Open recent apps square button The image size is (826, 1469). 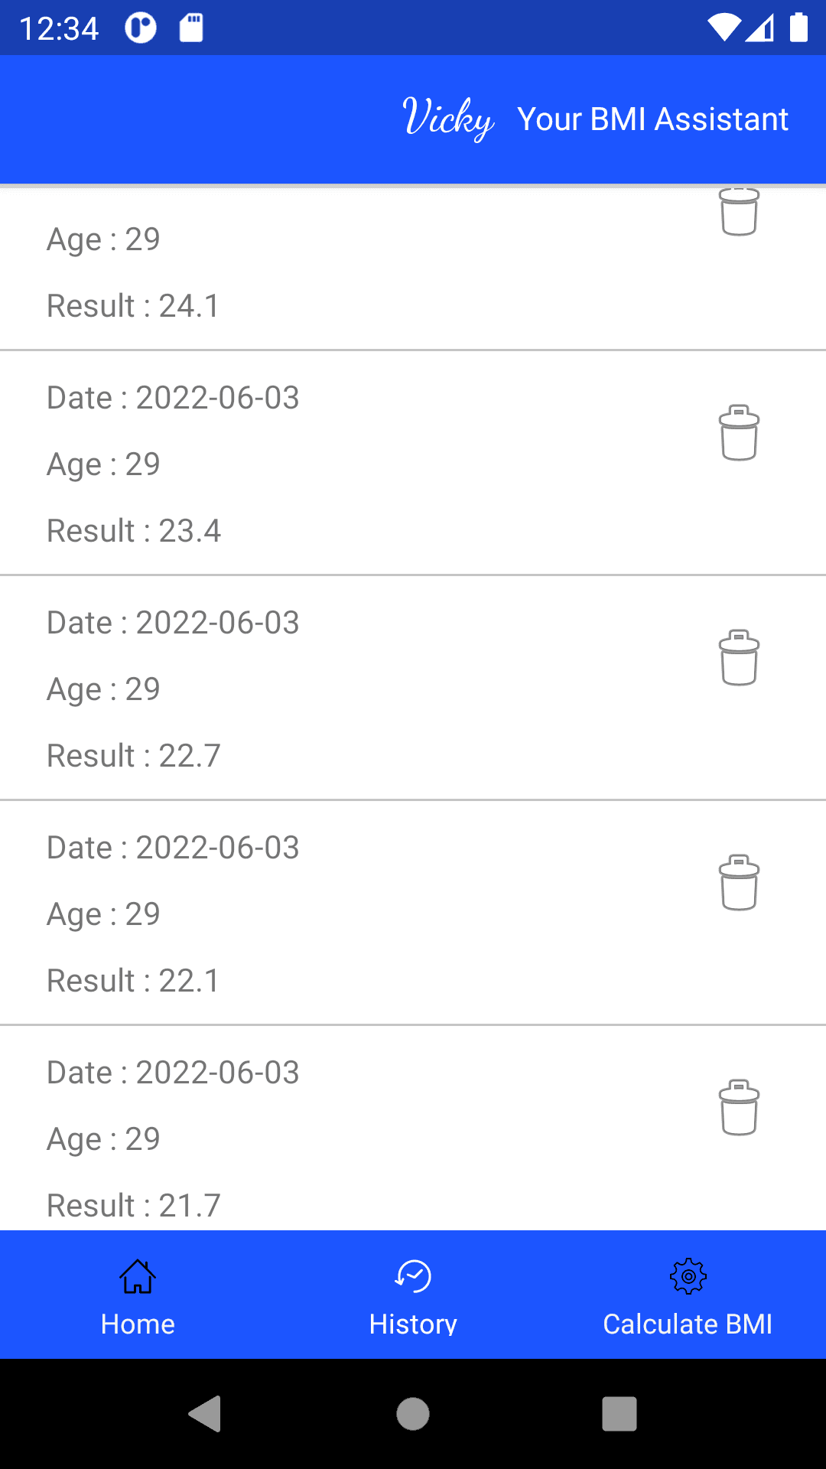coord(619,1414)
